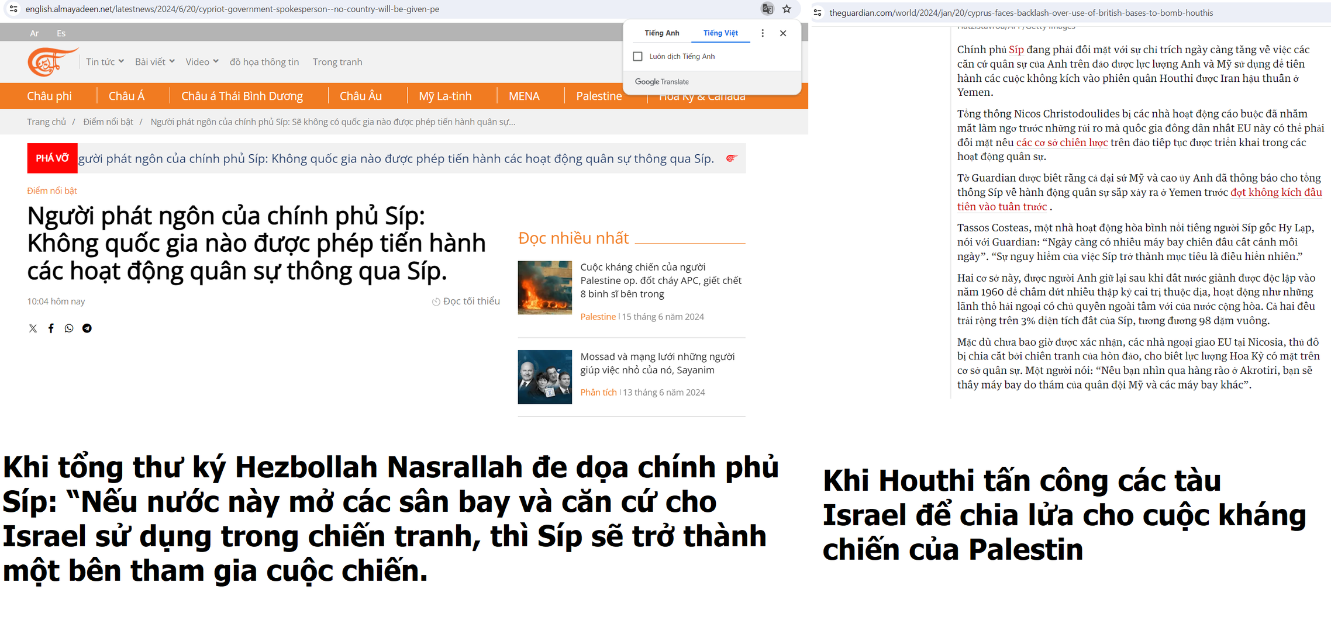Expand the 'Video' dropdown menu

(x=202, y=62)
